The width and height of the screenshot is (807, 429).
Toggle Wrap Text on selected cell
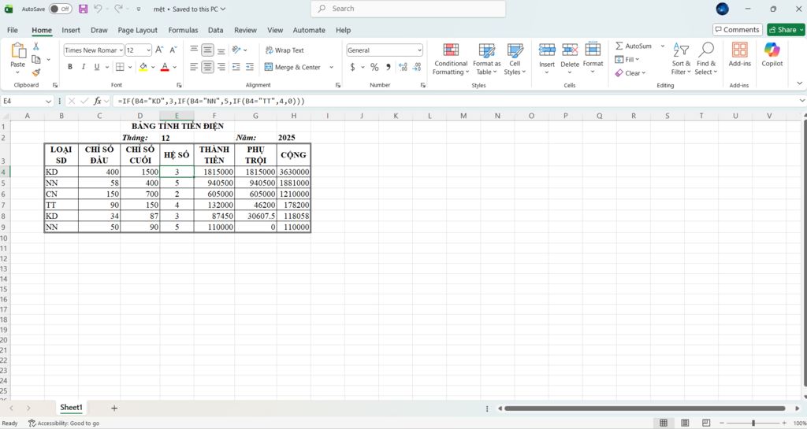(x=284, y=50)
